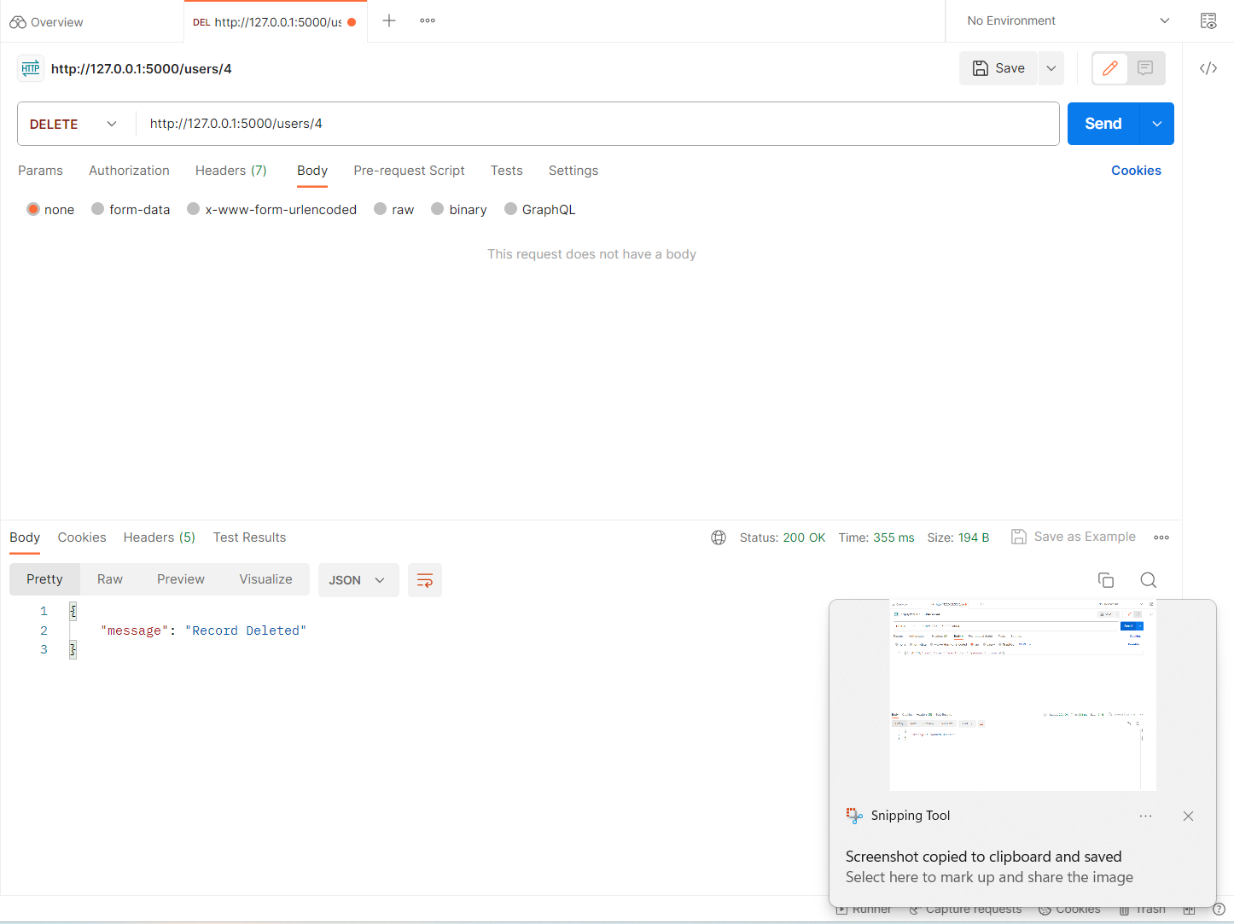Switch to the Tests tab
The width and height of the screenshot is (1234, 924).
[x=506, y=171]
